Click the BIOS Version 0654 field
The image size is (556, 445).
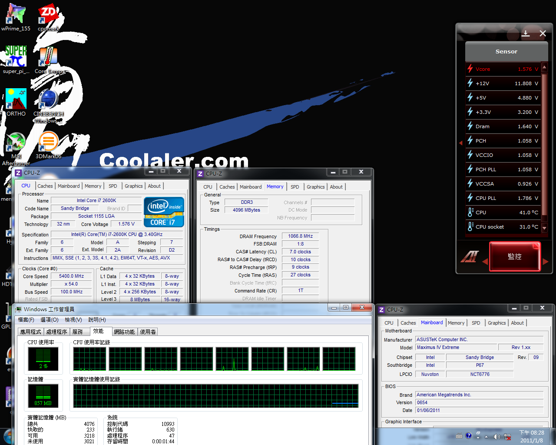[480, 403]
